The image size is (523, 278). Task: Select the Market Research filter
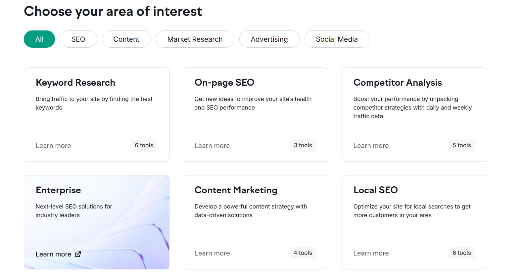tap(195, 39)
